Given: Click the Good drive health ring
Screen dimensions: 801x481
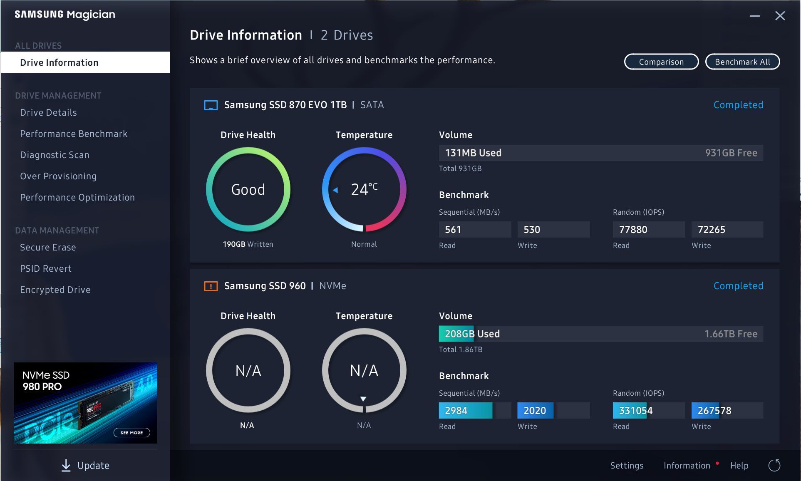Looking at the screenshot, I should tap(248, 189).
